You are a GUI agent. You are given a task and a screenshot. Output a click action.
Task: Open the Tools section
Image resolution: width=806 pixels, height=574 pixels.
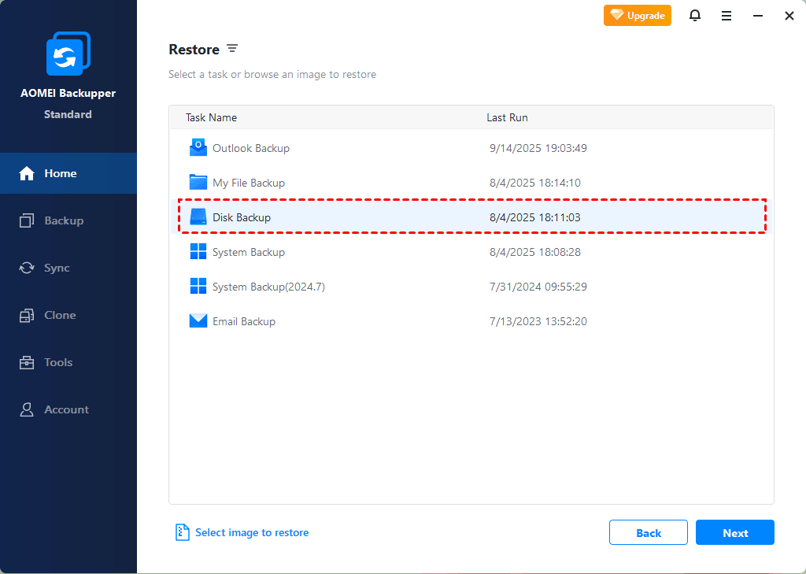(x=58, y=362)
